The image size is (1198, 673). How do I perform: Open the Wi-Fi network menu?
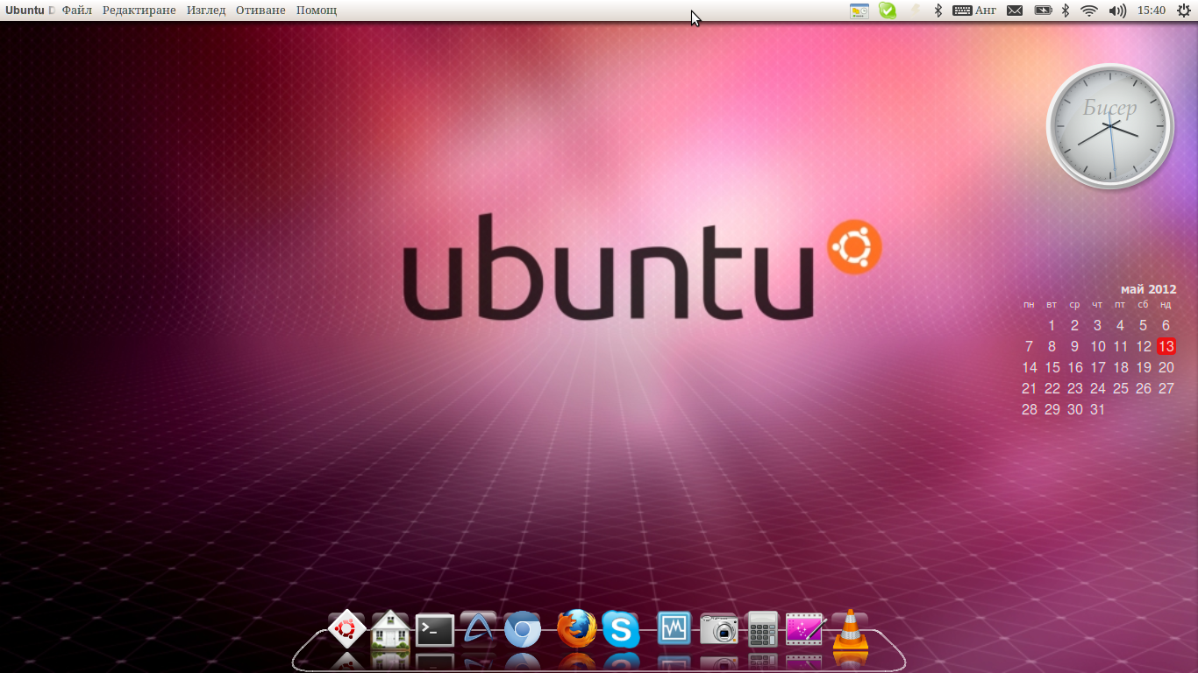tap(1089, 11)
